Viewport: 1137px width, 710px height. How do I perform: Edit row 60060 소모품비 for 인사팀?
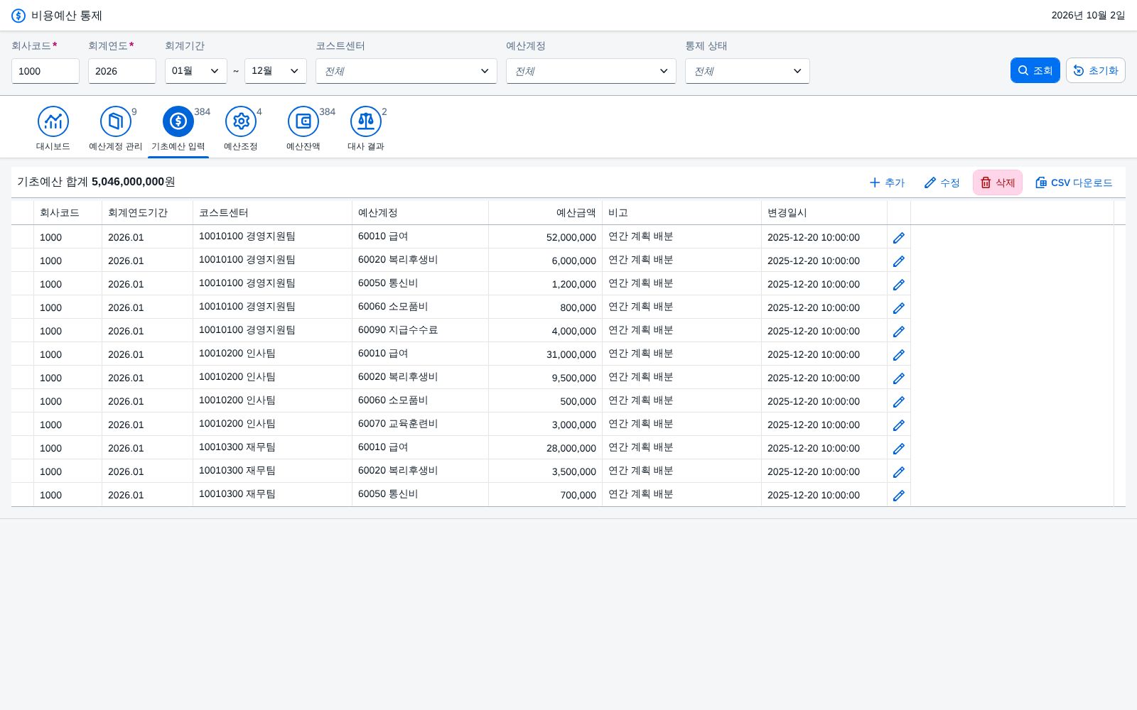point(899,402)
